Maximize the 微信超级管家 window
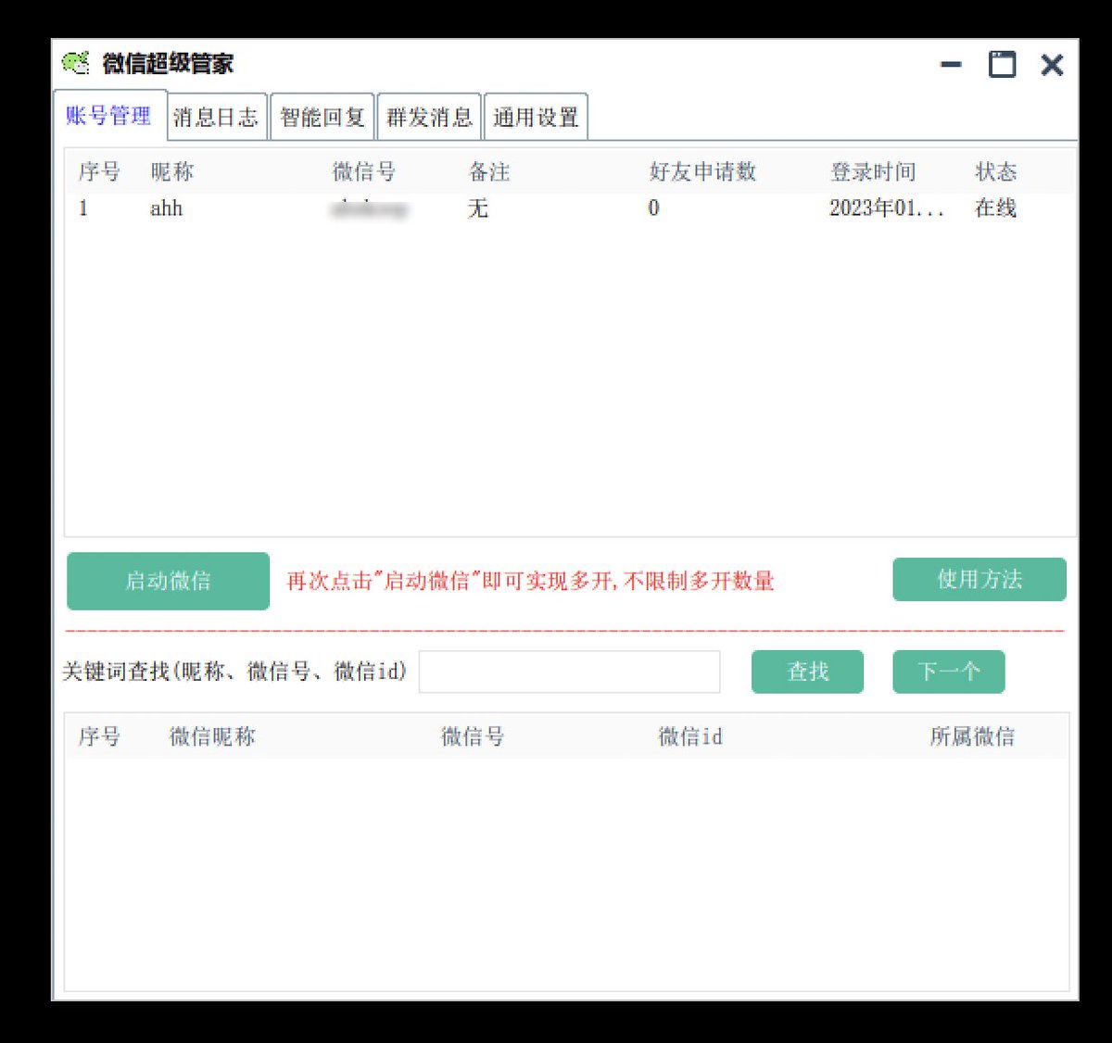 point(1002,64)
